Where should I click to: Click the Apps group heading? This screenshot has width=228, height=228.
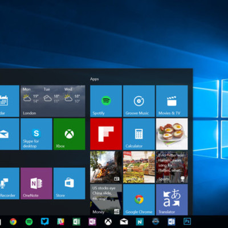(x=95, y=79)
